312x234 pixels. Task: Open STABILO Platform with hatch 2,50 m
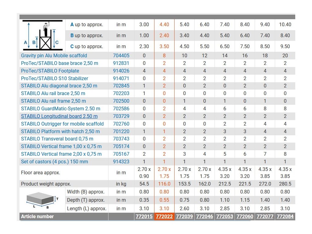click(60, 131)
